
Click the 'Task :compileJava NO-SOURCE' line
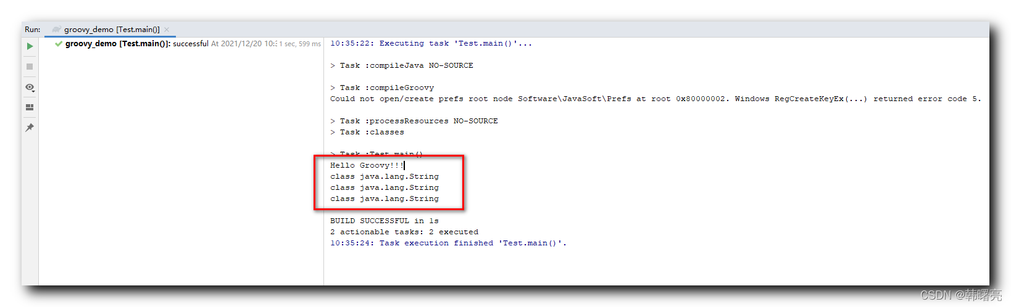(x=402, y=65)
